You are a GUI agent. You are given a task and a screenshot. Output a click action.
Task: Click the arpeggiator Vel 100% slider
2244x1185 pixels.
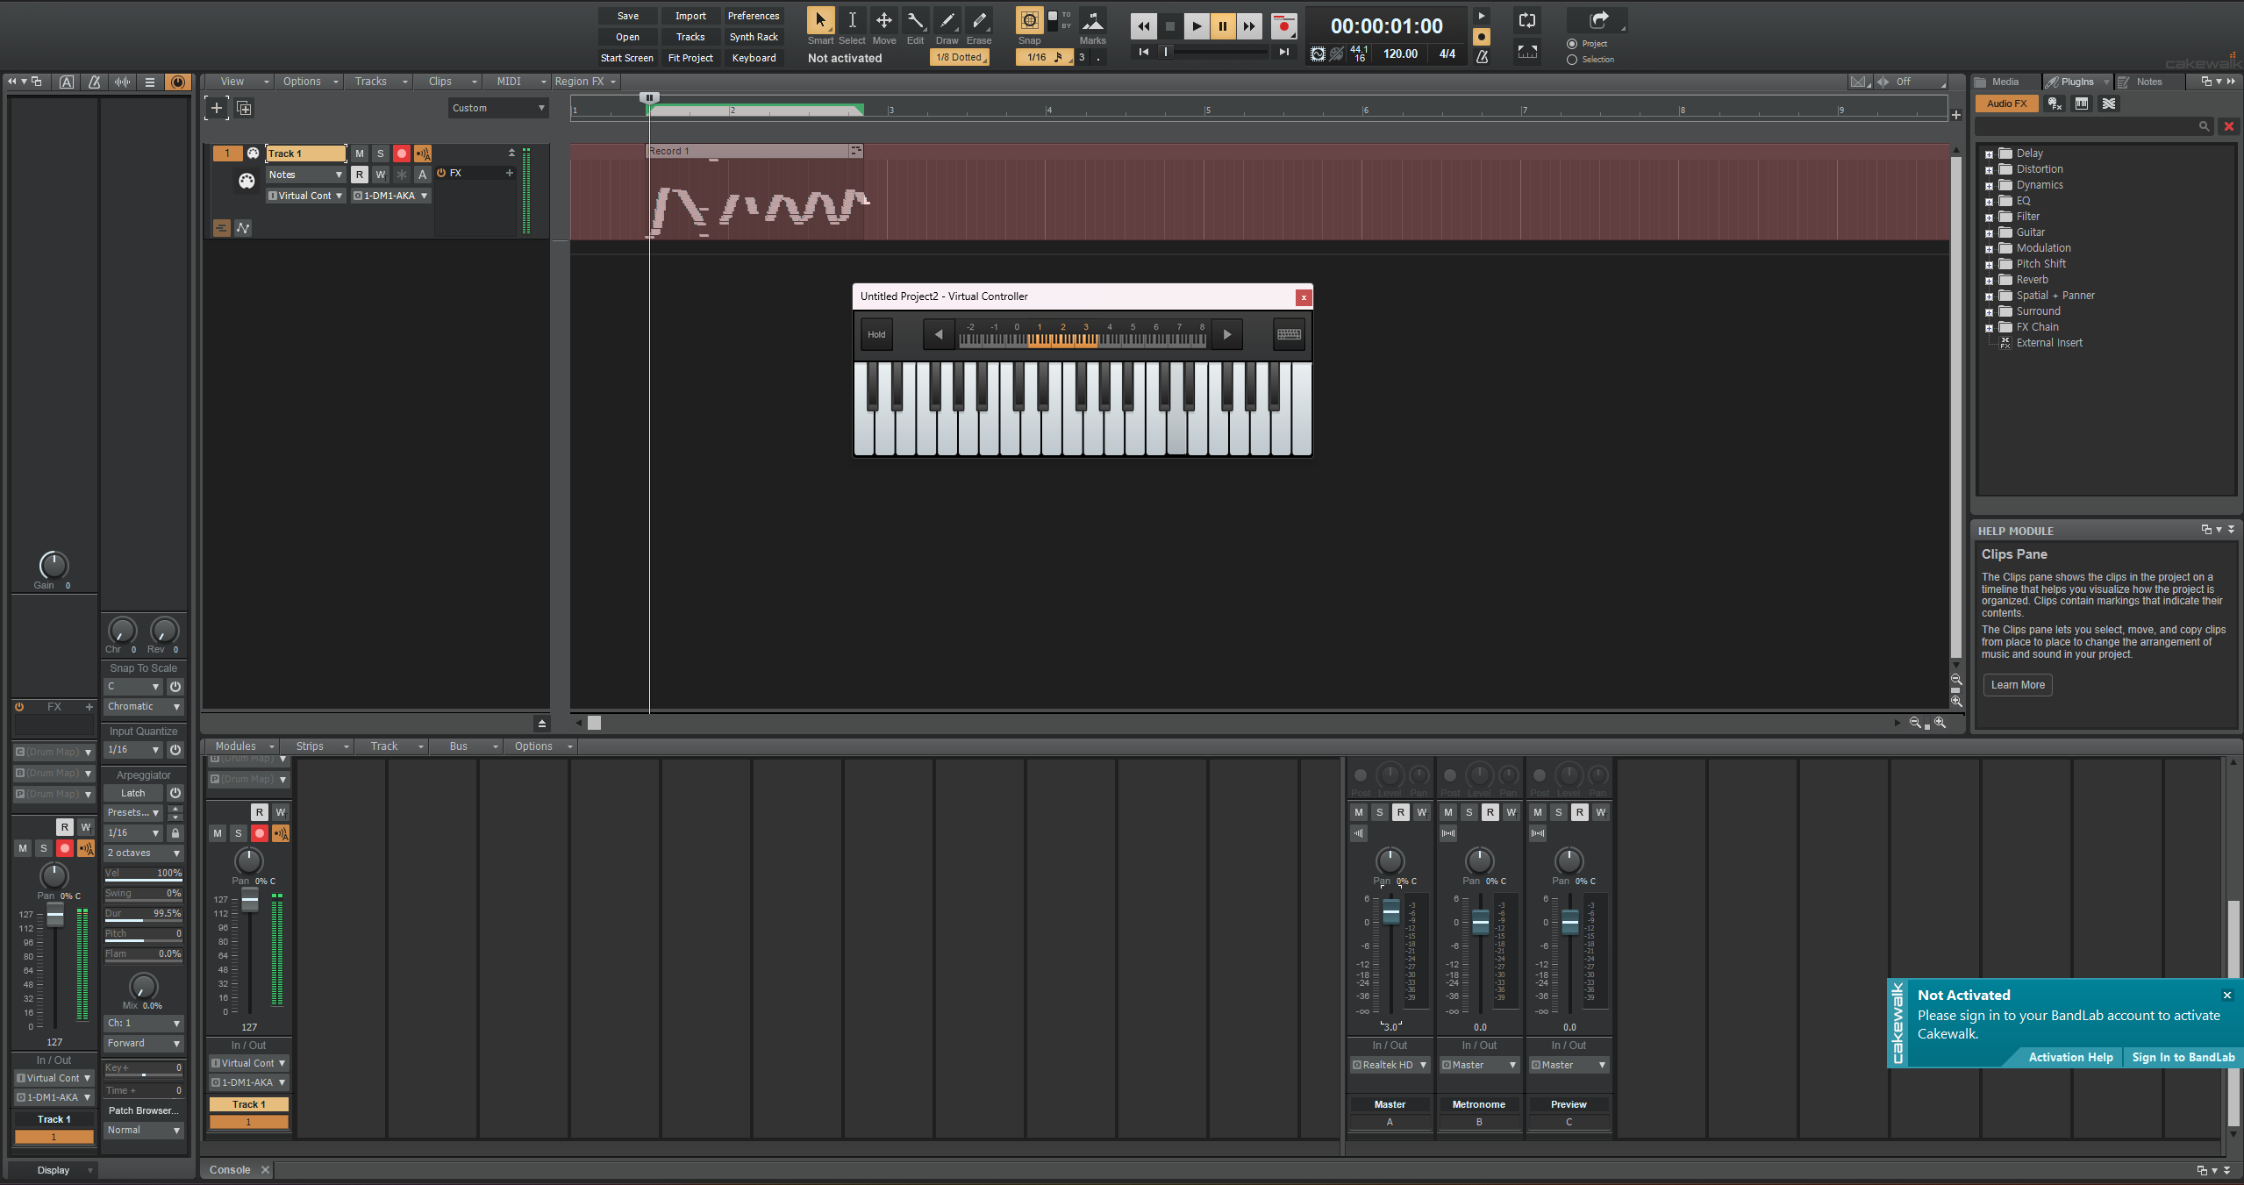tap(144, 874)
